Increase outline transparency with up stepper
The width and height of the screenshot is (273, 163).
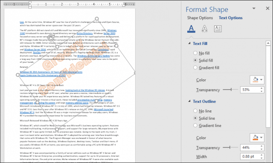[x=261, y=146]
